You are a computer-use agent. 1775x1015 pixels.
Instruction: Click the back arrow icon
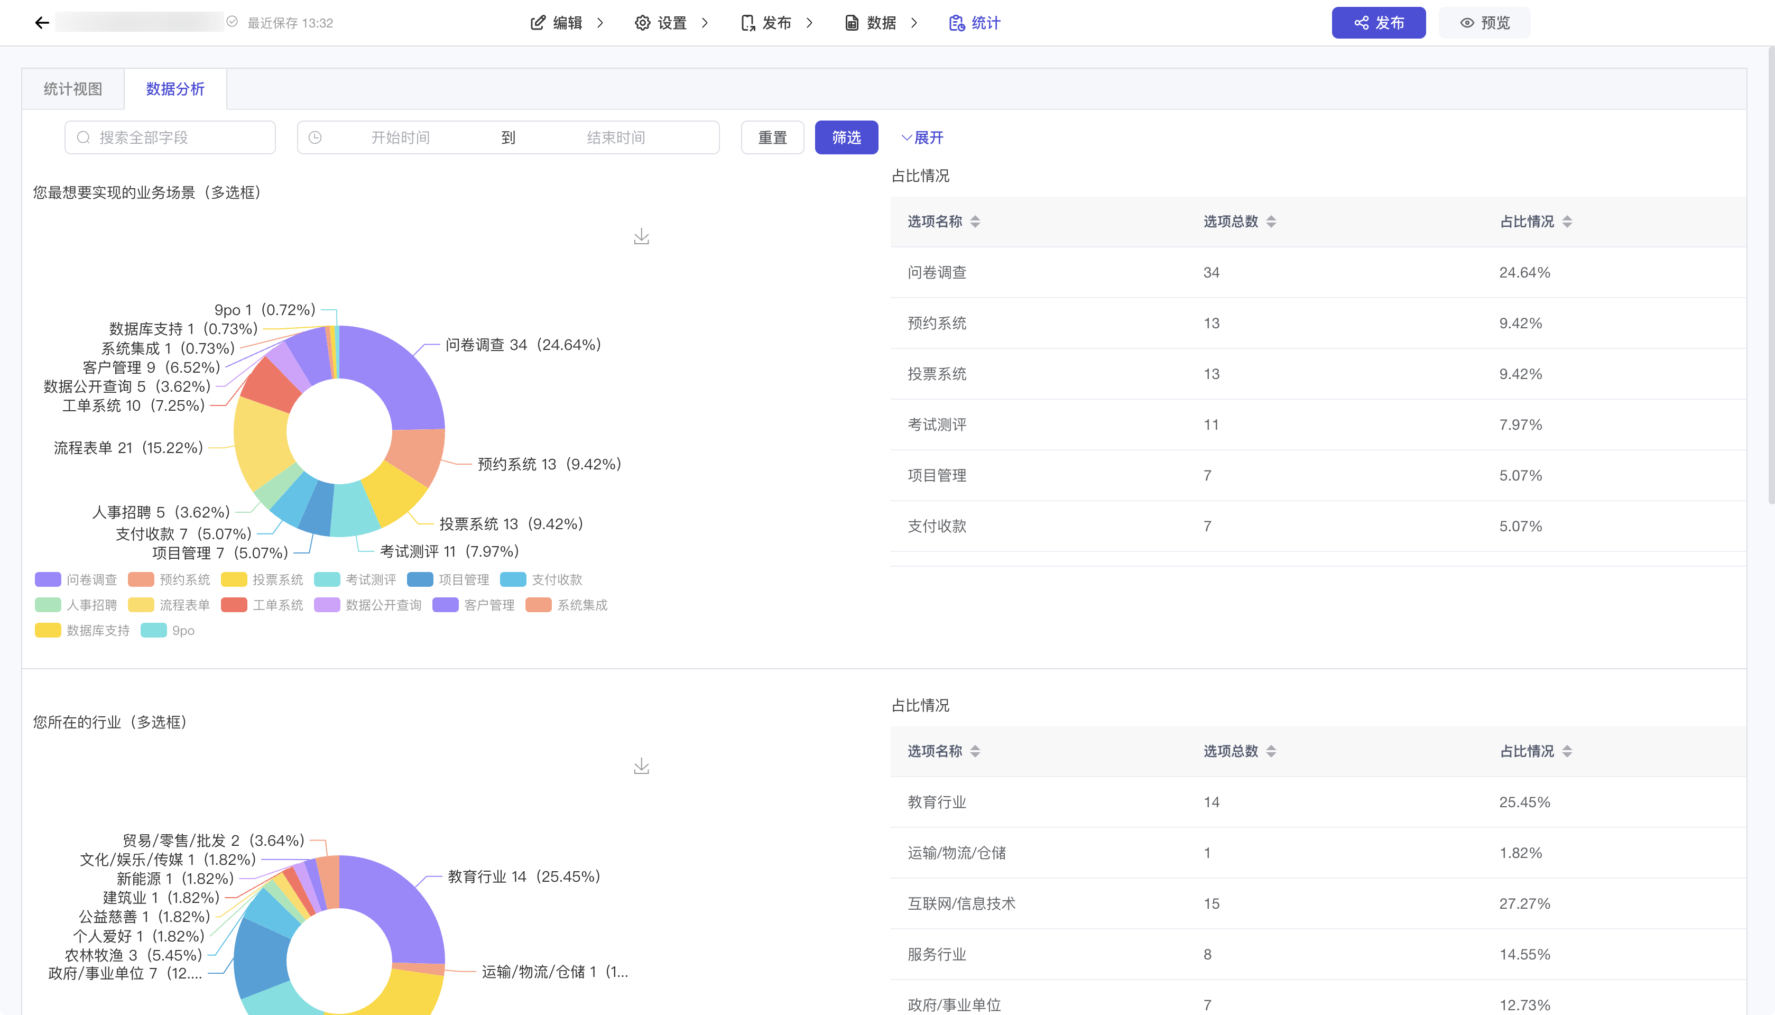pyautogui.click(x=42, y=23)
